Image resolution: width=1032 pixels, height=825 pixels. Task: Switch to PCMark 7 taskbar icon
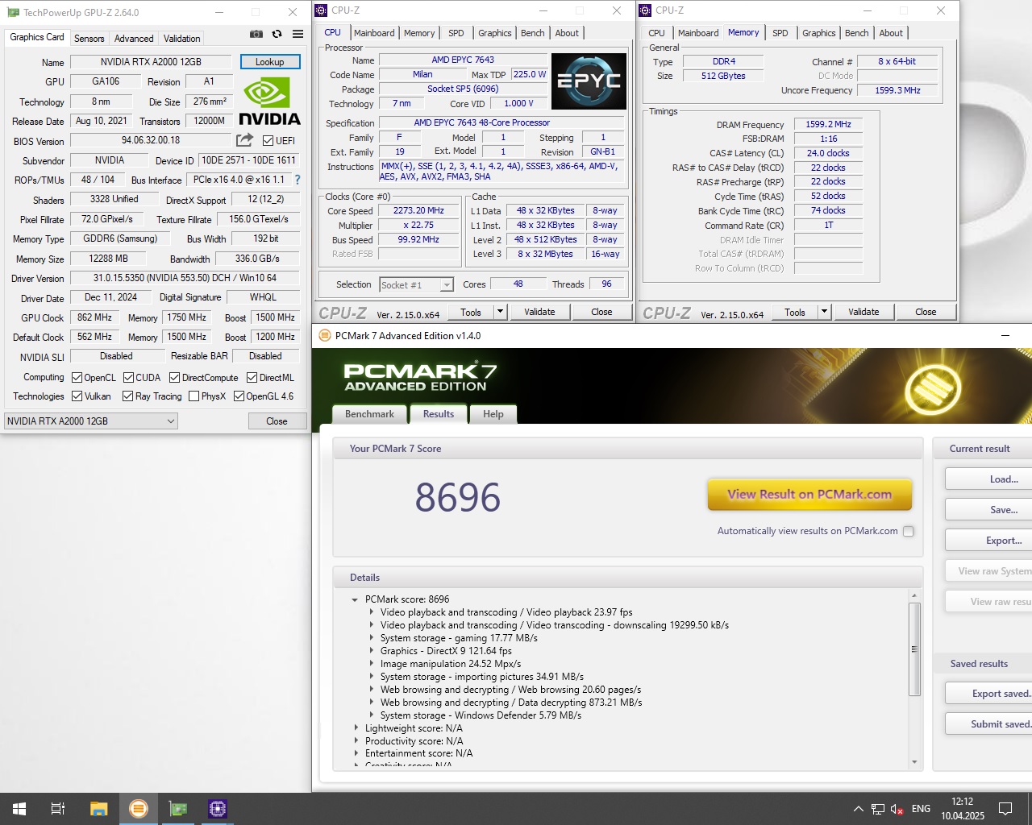139,809
